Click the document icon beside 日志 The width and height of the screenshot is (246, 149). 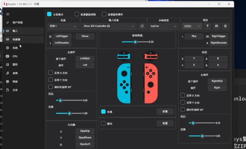pos(7,90)
